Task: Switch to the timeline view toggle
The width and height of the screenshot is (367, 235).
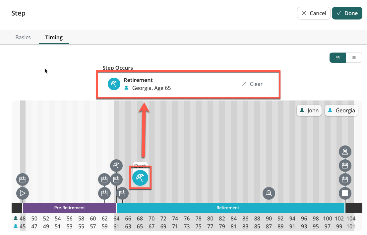Action: click(x=337, y=58)
